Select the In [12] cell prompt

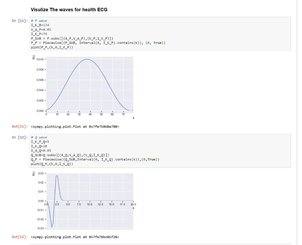pos(20,137)
